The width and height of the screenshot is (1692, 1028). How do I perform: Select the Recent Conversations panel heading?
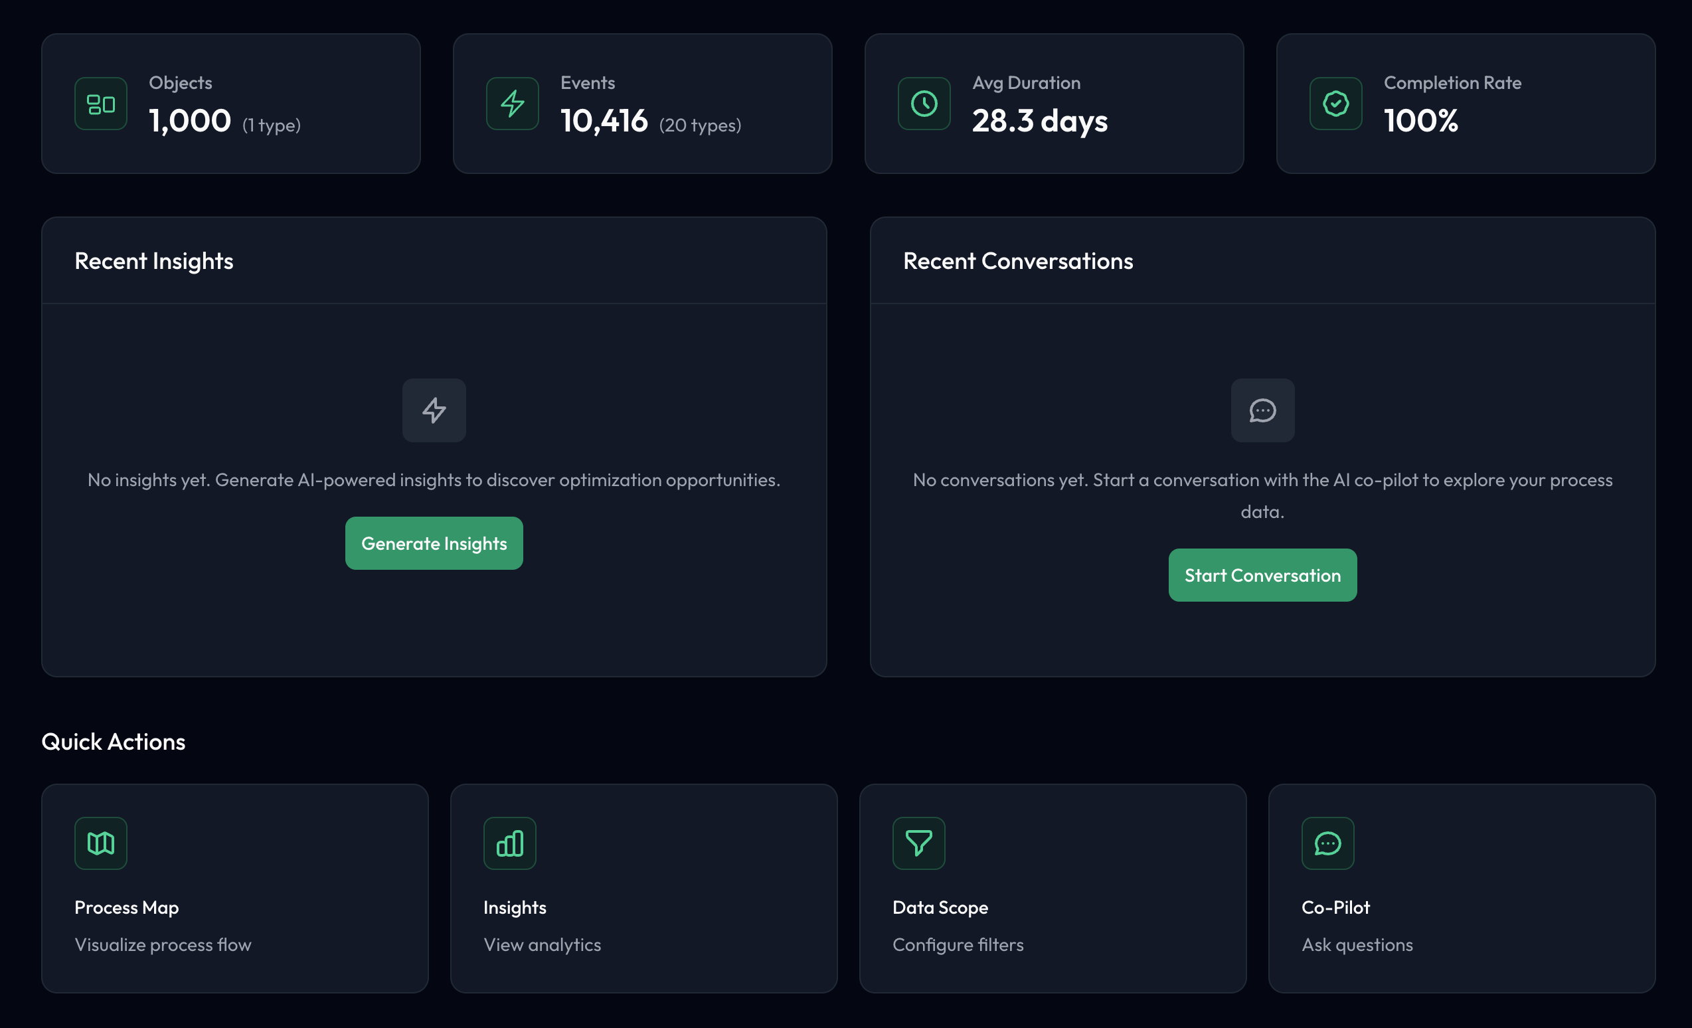click(x=1018, y=261)
